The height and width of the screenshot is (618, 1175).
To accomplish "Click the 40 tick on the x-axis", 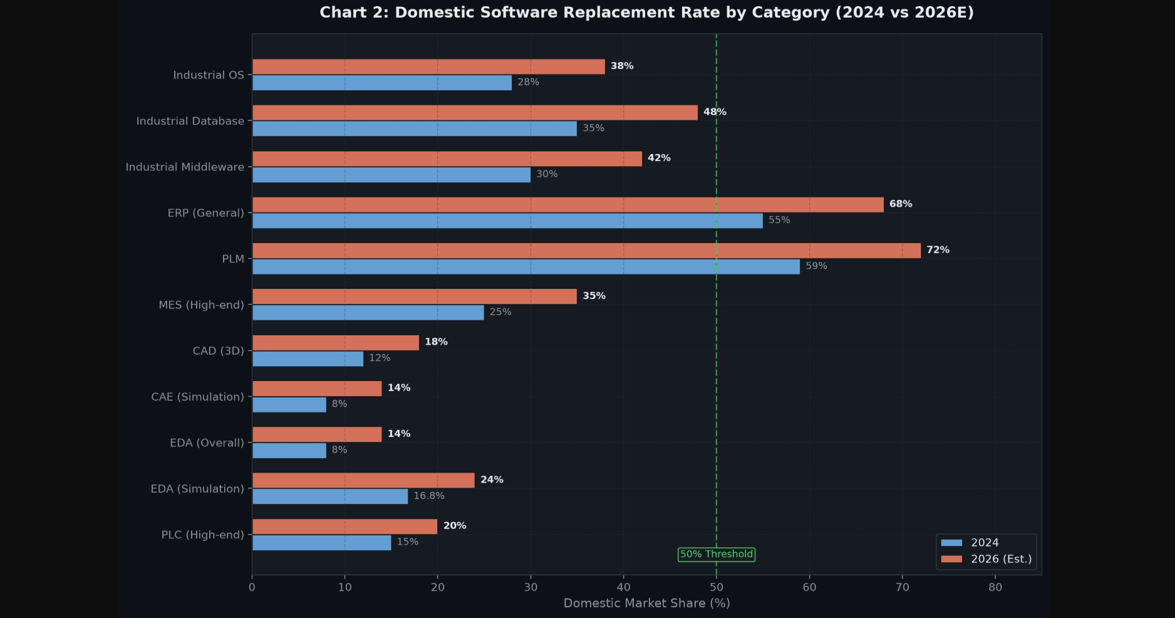I will (x=623, y=587).
